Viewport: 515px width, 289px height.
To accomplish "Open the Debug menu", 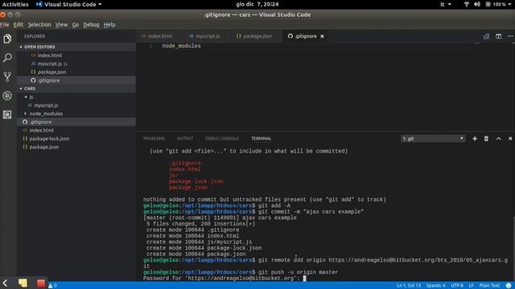I will pyautogui.click(x=91, y=25).
